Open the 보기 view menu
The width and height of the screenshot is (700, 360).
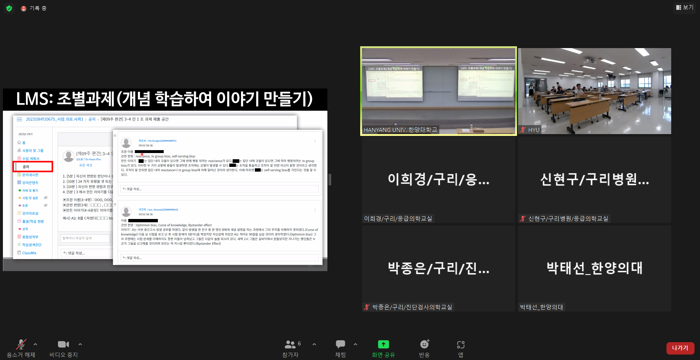tap(685, 7)
